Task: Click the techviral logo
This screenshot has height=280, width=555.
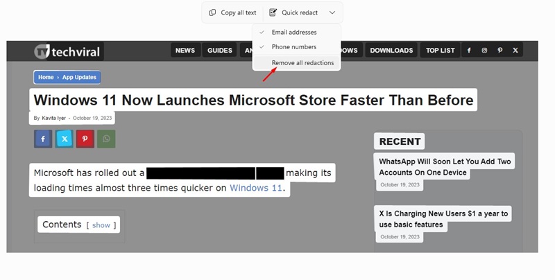Action: click(x=67, y=51)
